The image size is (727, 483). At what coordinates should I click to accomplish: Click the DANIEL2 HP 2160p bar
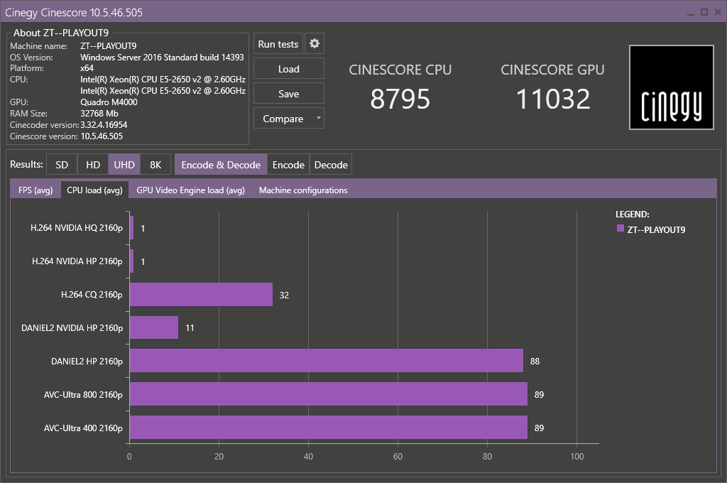click(327, 361)
